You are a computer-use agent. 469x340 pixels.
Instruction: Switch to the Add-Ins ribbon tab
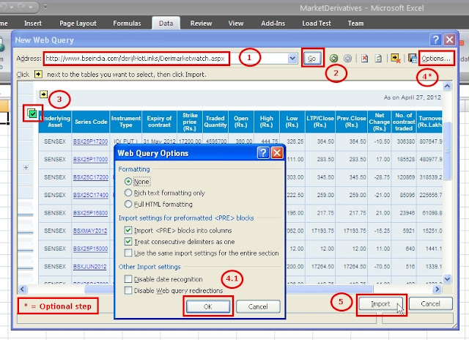[273, 23]
